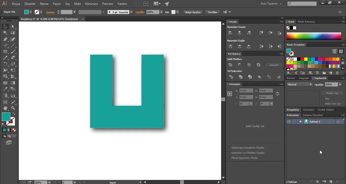Toggle katman 1 target circle
This screenshot has height=184, width=346.
(x=338, y=121)
